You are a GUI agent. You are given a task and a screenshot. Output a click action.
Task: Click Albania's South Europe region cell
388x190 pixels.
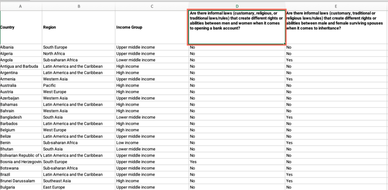click(79, 47)
